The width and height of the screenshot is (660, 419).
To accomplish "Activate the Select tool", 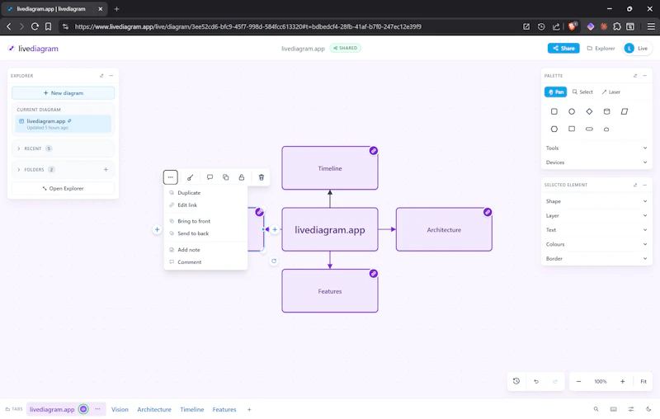I will [582, 92].
